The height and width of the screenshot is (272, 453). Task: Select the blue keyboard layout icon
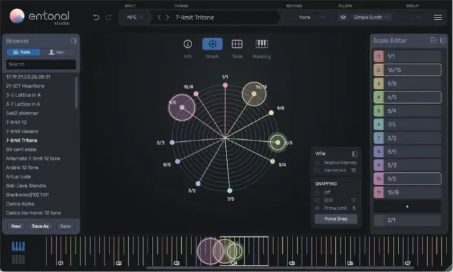point(19,247)
